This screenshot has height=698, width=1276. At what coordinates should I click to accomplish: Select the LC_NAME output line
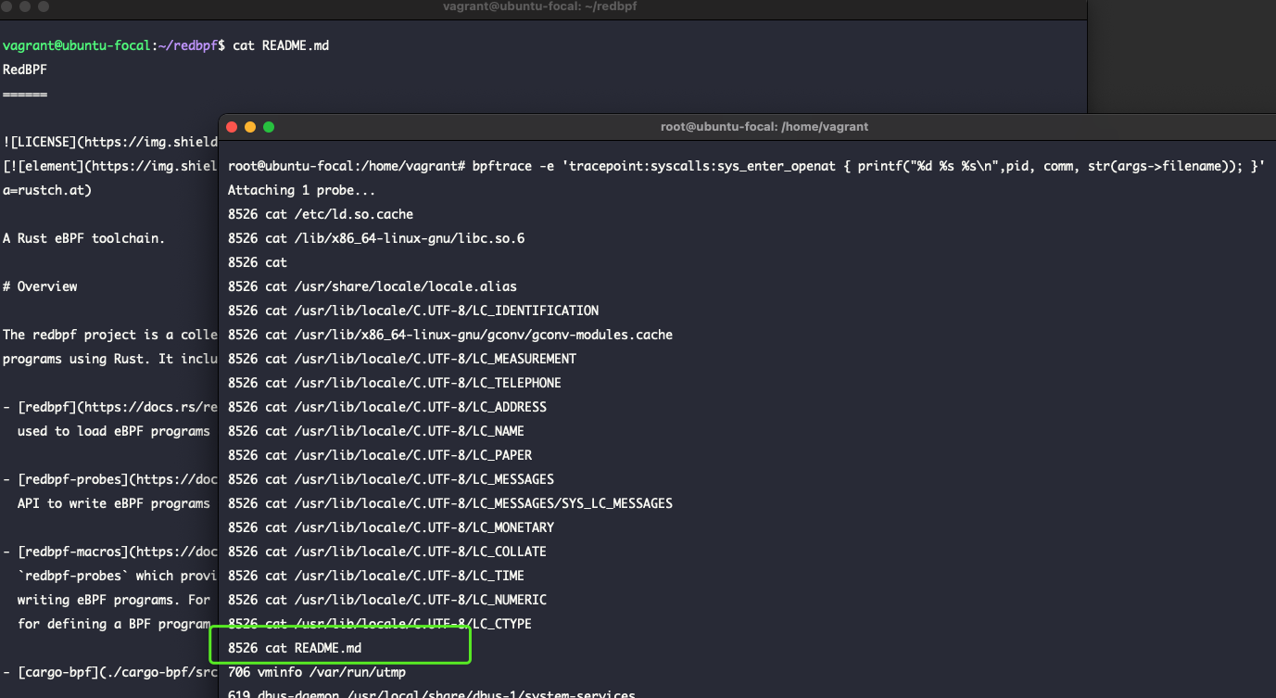pyautogui.click(x=376, y=431)
